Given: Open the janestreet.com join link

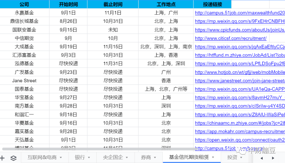Looking at the screenshot, I should (240, 81).
